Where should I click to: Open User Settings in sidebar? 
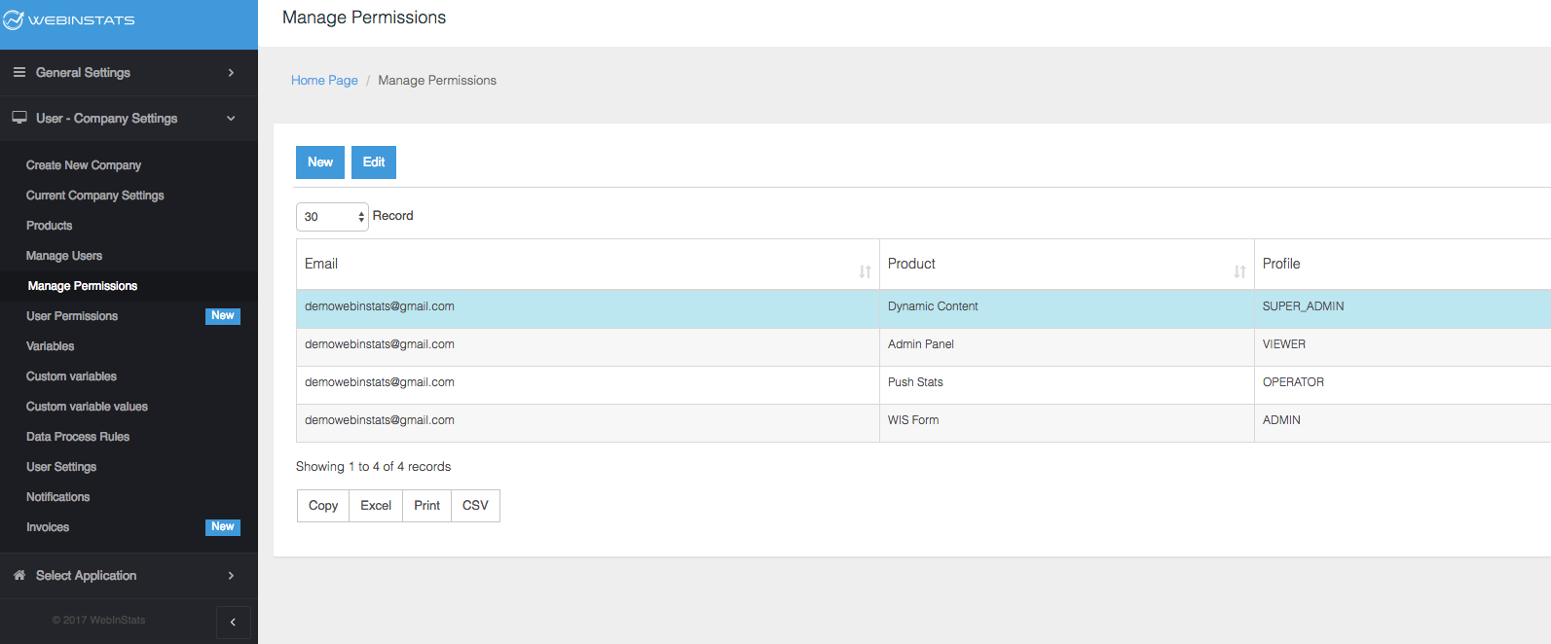click(61, 467)
